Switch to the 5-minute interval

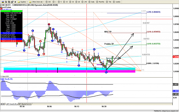point(60,2)
